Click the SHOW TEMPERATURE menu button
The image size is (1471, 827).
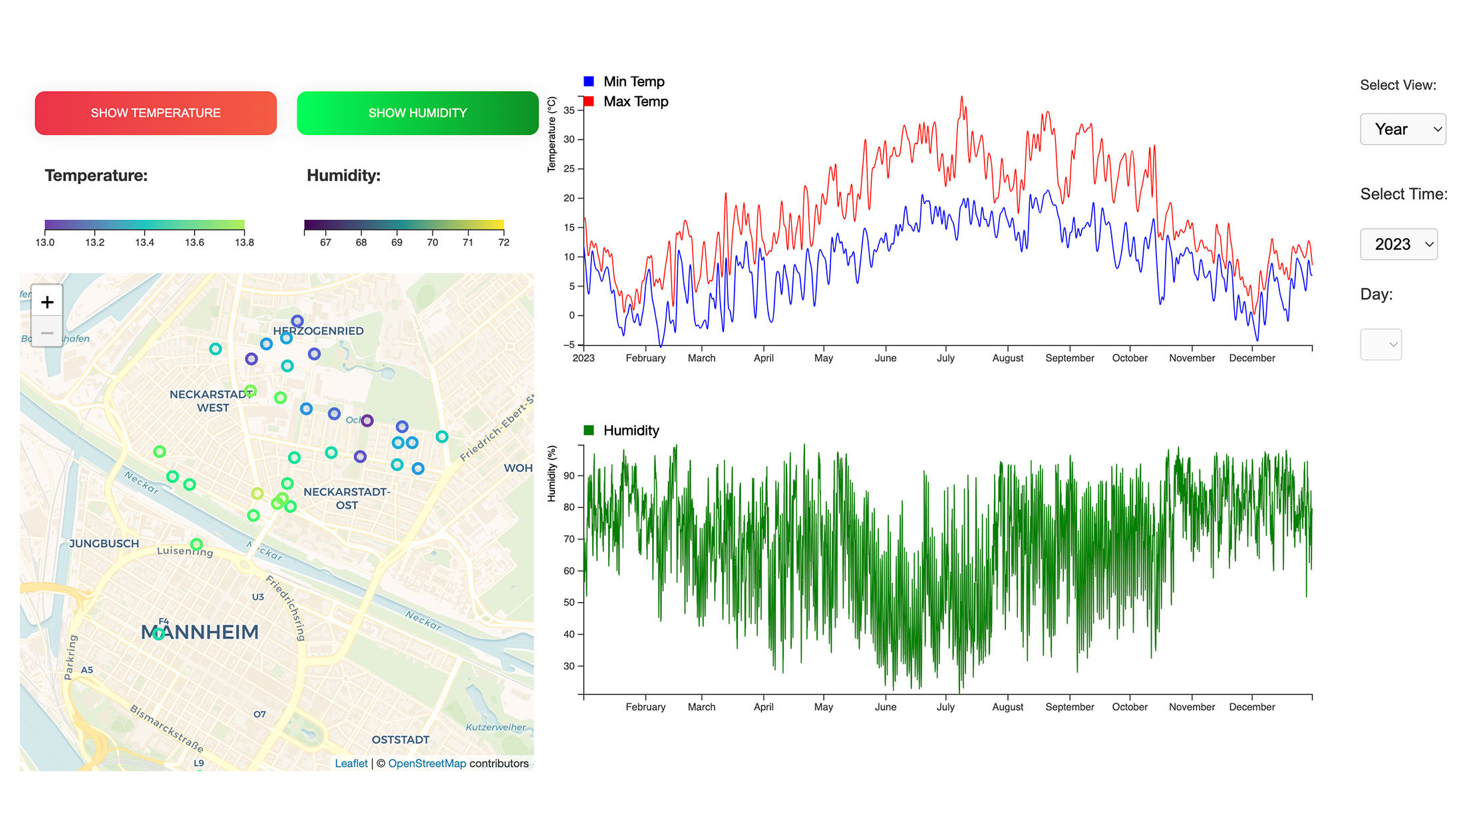coord(156,113)
